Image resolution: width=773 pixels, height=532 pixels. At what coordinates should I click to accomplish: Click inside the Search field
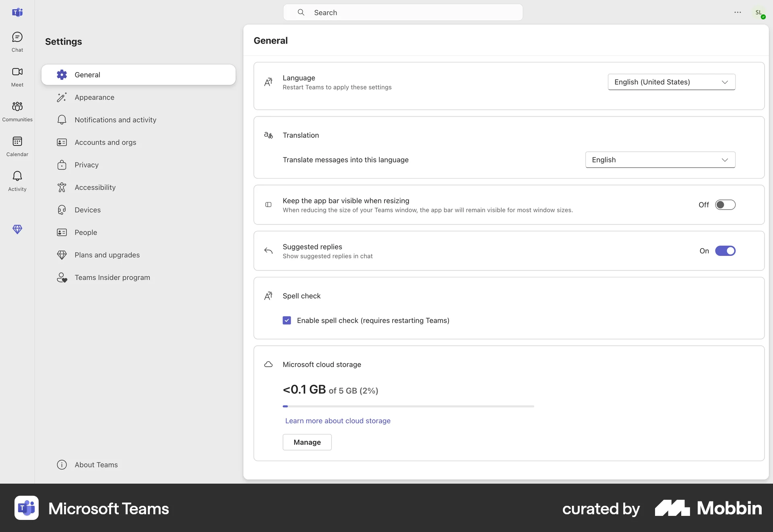click(403, 12)
